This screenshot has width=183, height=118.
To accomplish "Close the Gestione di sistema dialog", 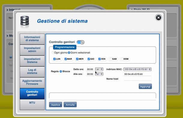I will click(x=158, y=18).
